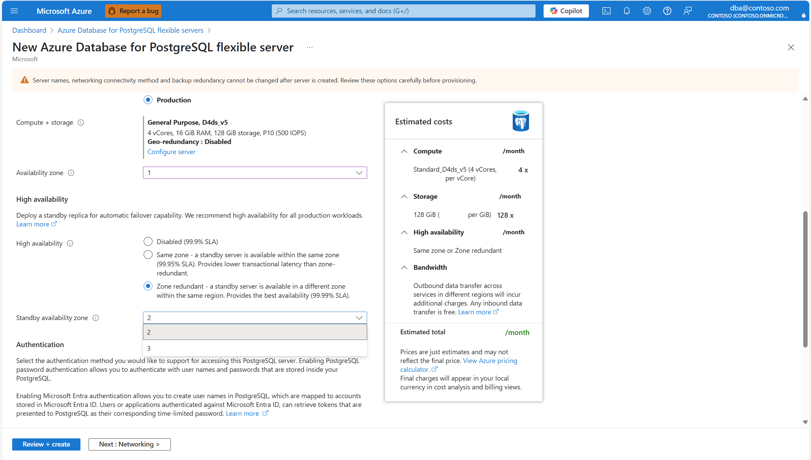The height and width of the screenshot is (460, 811).
Task: Open the notifications bell
Action: pos(626,11)
